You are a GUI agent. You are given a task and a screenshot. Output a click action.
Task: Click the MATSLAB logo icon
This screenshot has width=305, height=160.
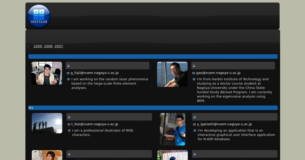[39, 16]
